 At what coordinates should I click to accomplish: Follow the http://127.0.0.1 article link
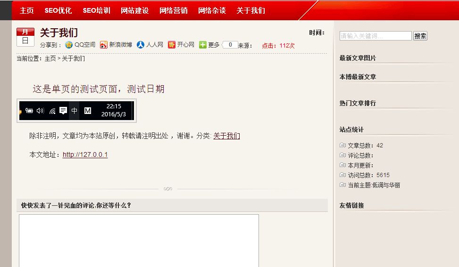point(85,154)
